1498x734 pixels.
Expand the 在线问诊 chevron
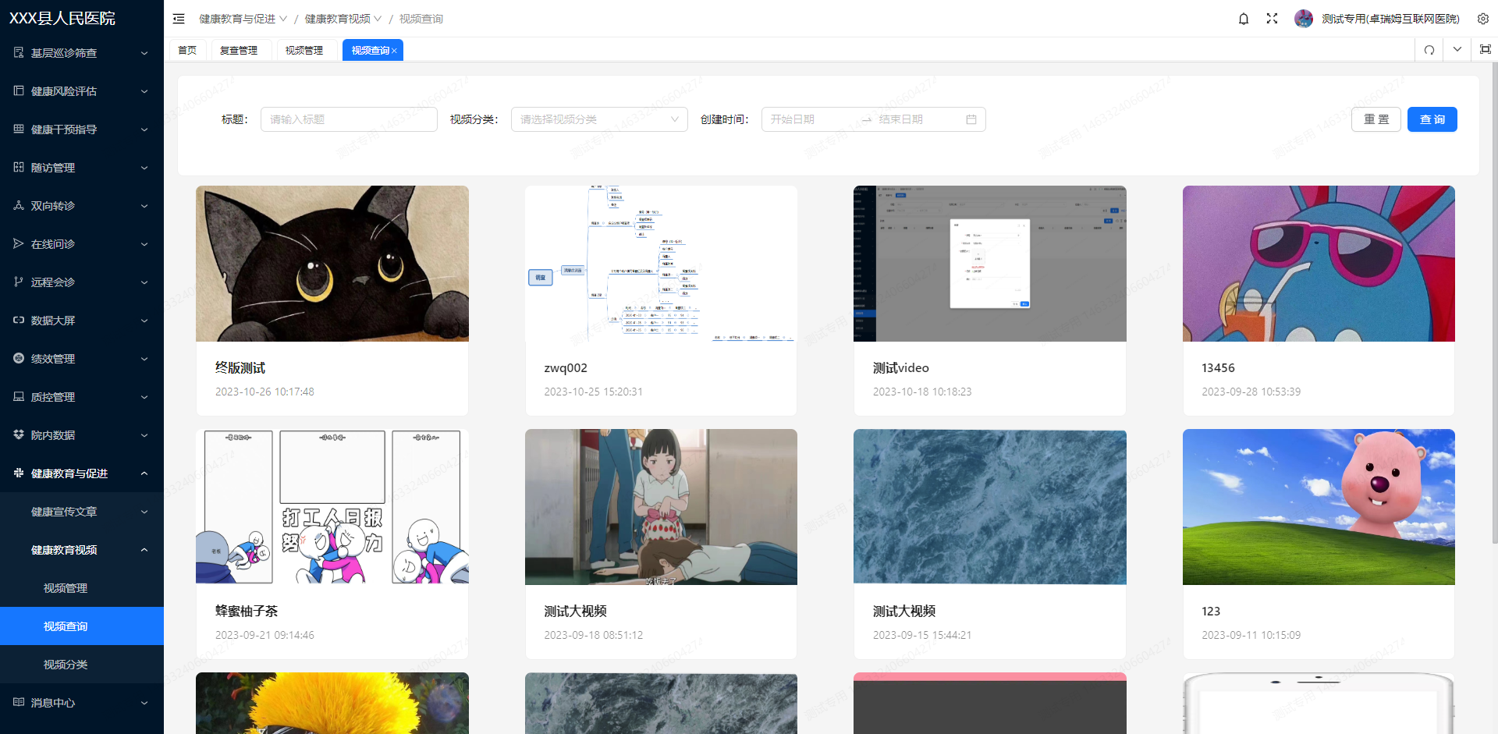(144, 244)
